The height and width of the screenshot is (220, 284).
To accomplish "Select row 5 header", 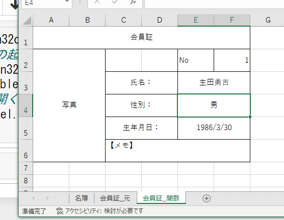I will point(26,128).
